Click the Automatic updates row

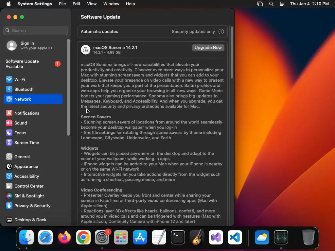(152, 32)
